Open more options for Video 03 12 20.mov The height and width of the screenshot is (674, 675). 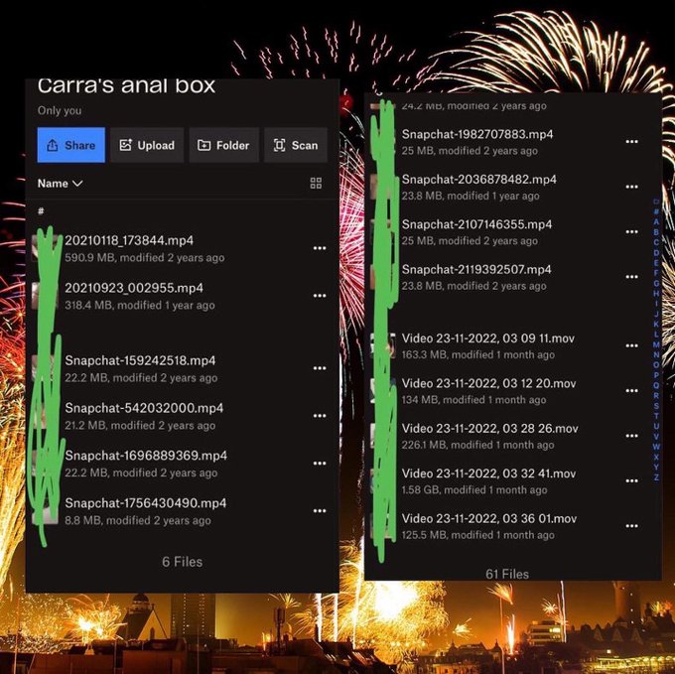[x=631, y=391]
